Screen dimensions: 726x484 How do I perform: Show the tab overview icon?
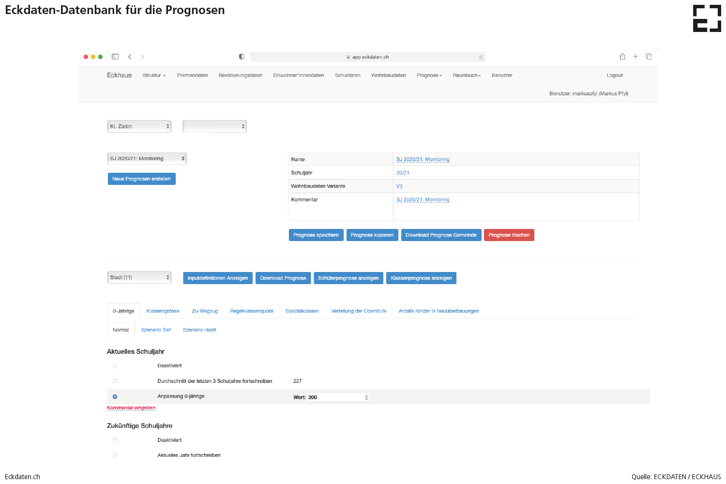pyautogui.click(x=649, y=57)
